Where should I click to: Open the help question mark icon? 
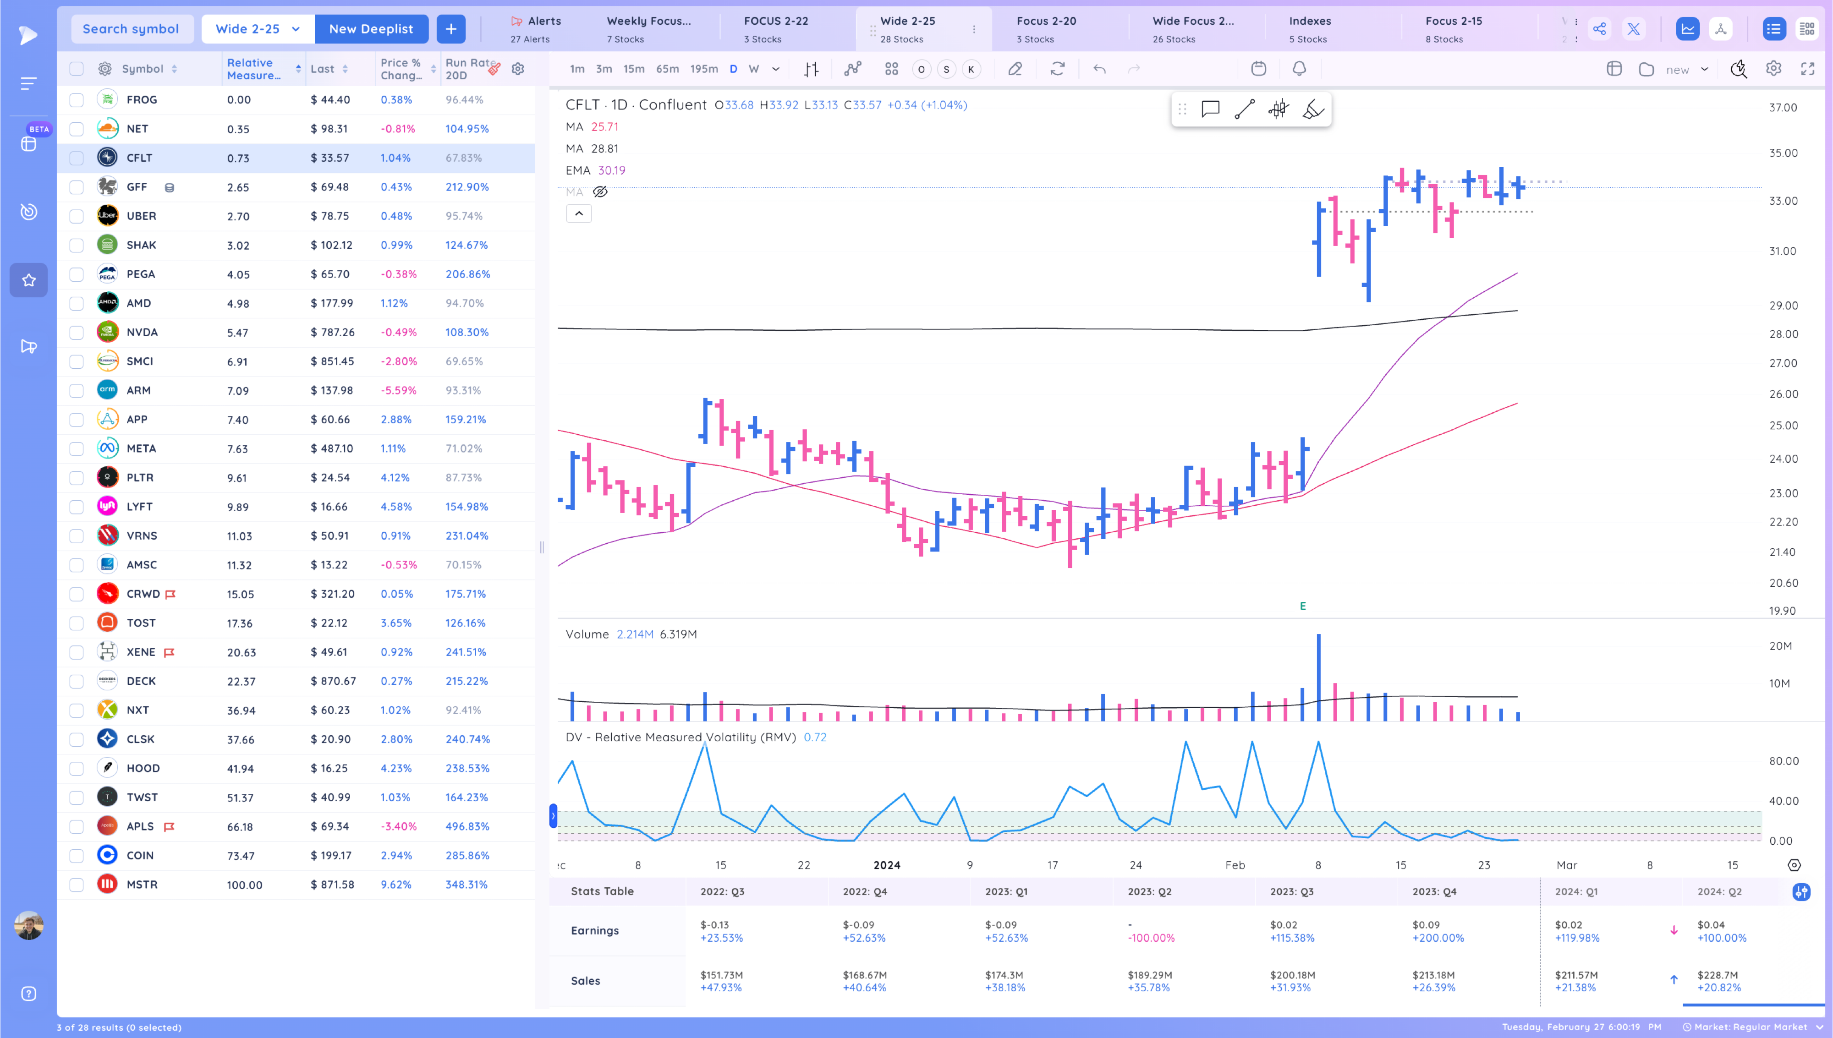[x=28, y=994]
